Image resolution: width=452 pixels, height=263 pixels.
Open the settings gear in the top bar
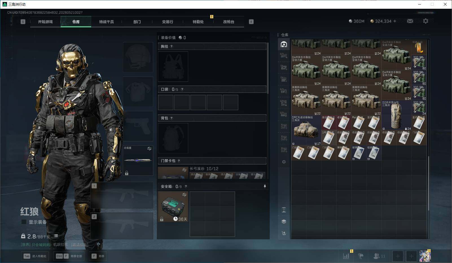pos(425,21)
